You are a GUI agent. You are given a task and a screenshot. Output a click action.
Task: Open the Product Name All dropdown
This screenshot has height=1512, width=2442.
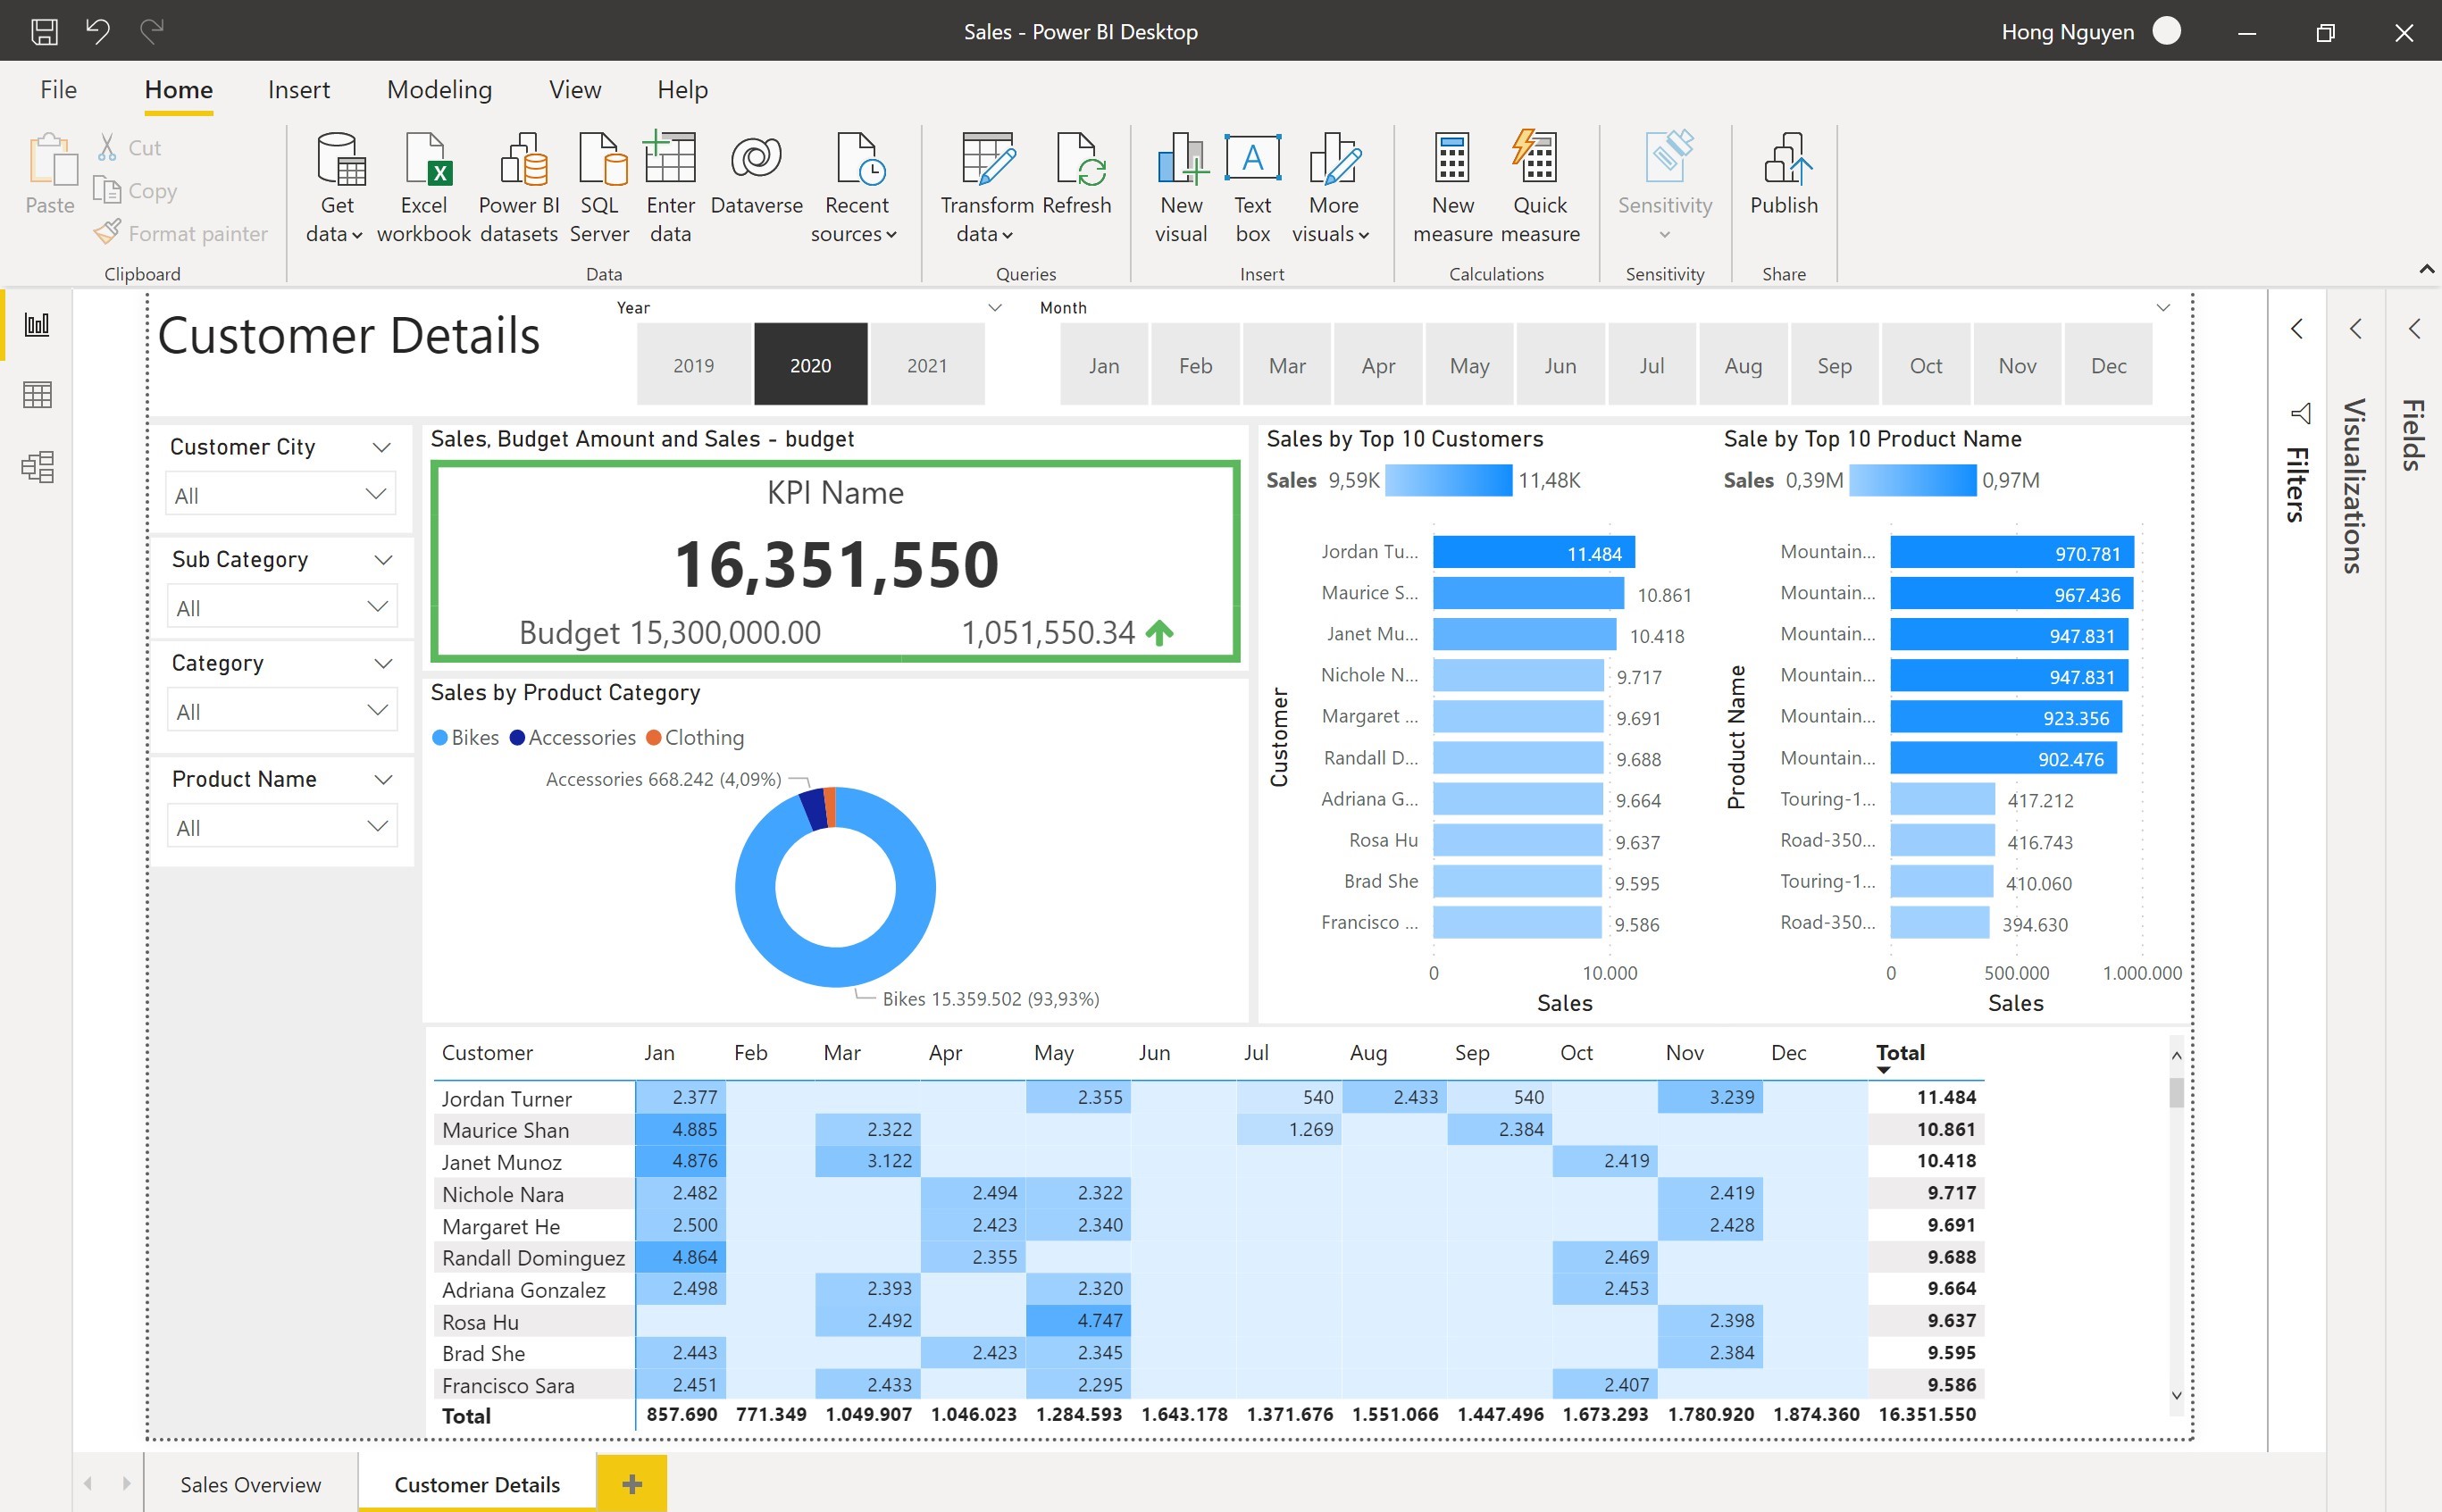pos(281,827)
